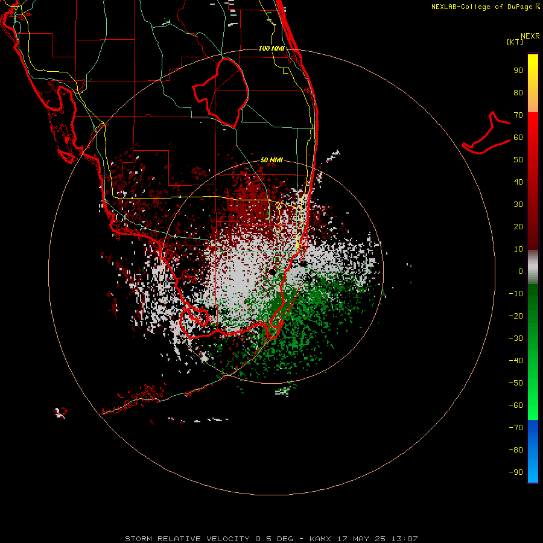The width and height of the screenshot is (543, 543).
Task: Pick the gray zero-velocity band of color bar
Action: tap(533, 267)
